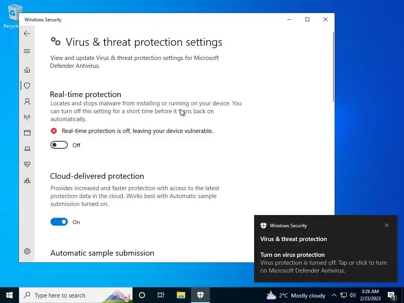Open Family options icon
This screenshot has width=404, height=303.
click(x=27, y=181)
